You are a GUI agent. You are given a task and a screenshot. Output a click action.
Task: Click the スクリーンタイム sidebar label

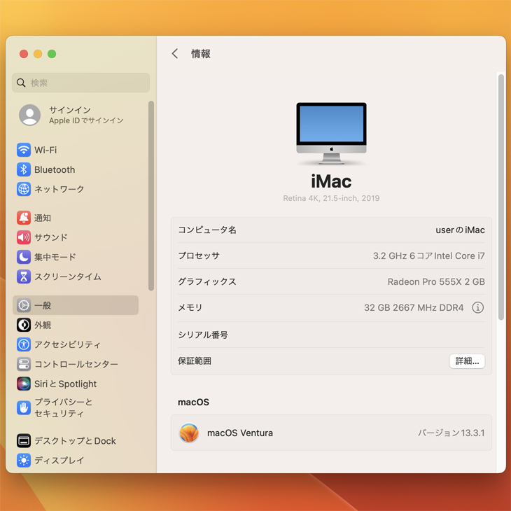click(68, 276)
